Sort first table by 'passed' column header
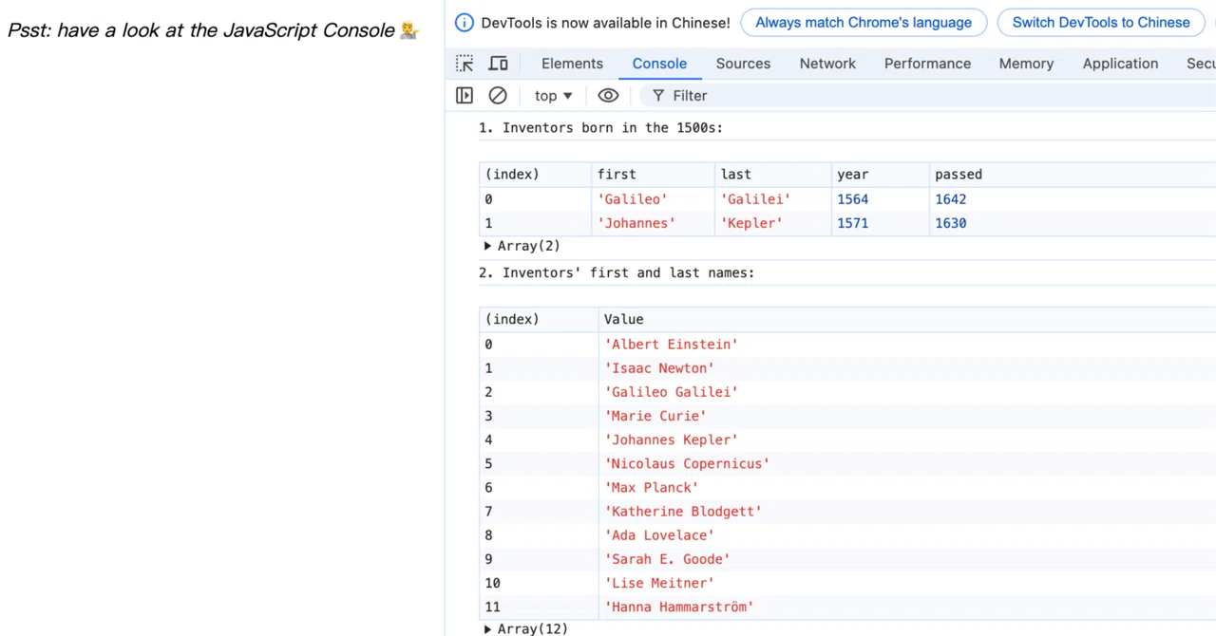 pyautogui.click(x=1072, y=175)
